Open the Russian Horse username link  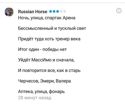coord(33,12)
